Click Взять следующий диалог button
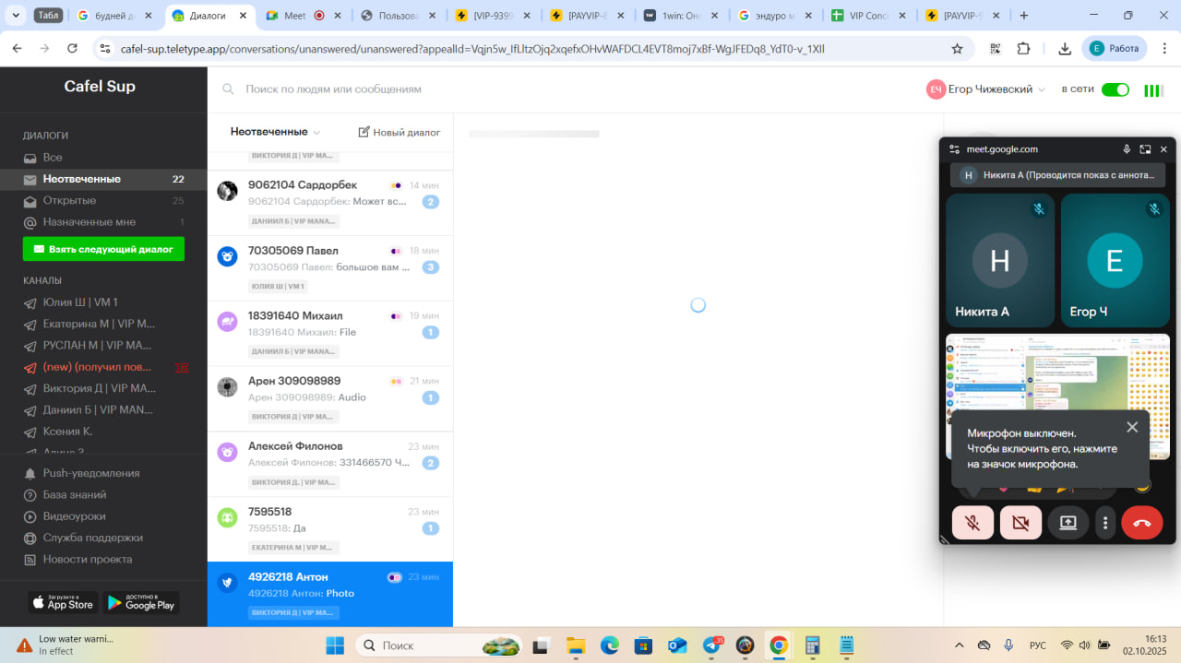The height and width of the screenshot is (663, 1181). 103,249
